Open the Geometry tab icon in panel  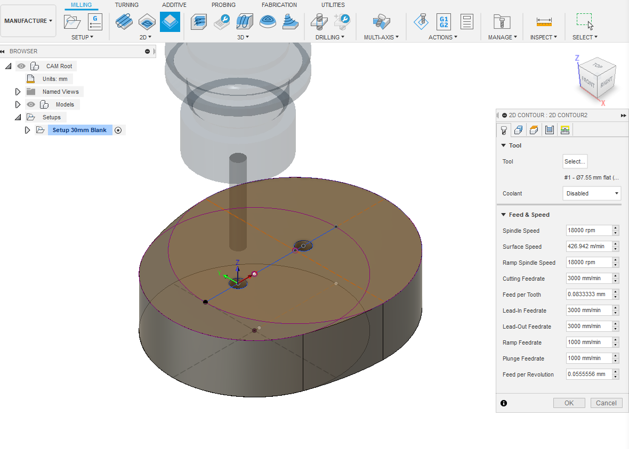(518, 130)
